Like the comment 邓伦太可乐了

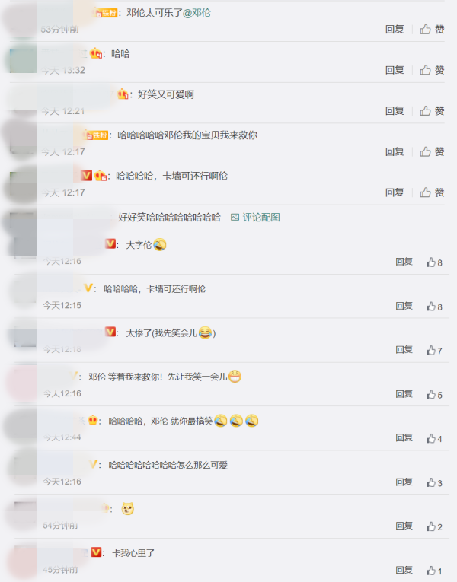(432, 30)
